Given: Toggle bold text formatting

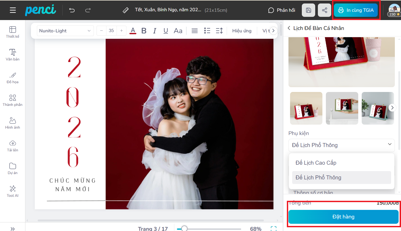Looking at the screenshot, I should pos(144,31).
